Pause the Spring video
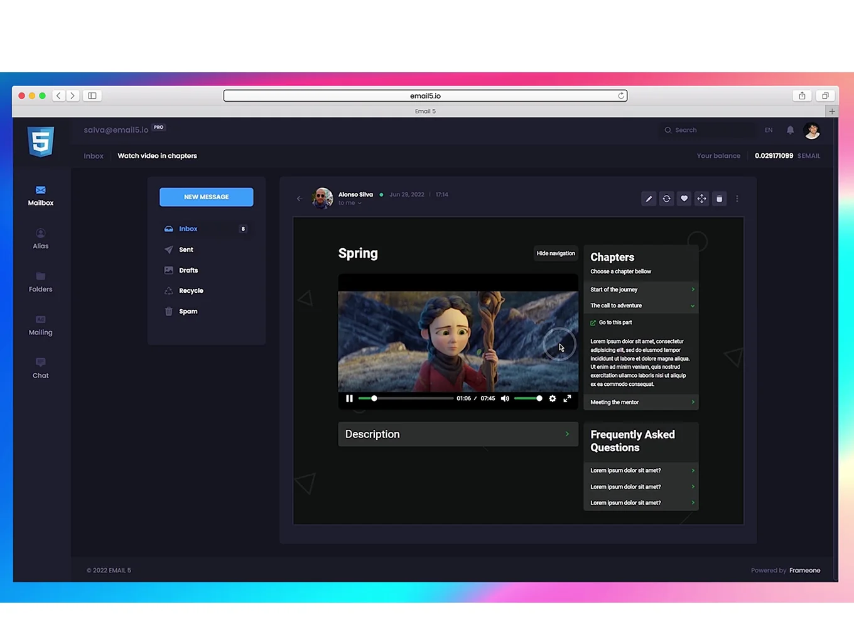Image resolution: width=854 pixels, height=641 pixels. pos(349,398)
